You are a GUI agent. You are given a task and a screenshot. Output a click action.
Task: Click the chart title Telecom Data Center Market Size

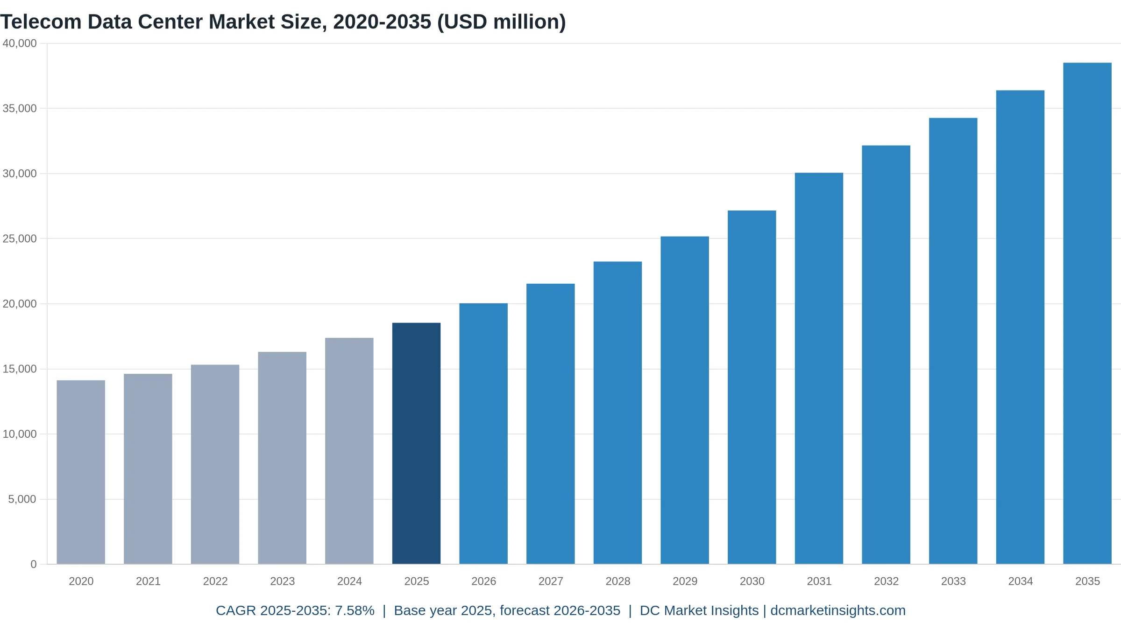click(283, 22)
